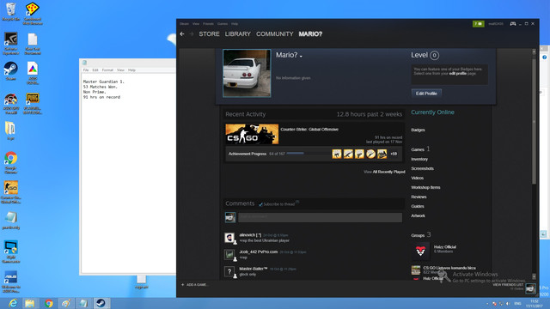
Task: Open the second CS:GO achievement icon
Action: point(348,154)
